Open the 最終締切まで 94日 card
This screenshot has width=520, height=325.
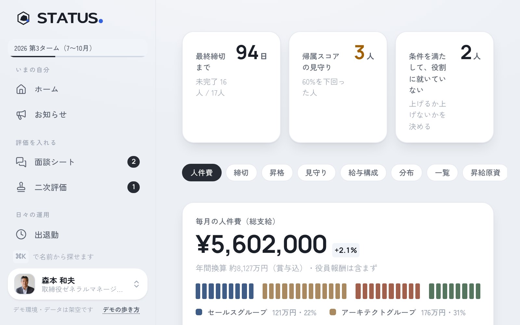click(x=231, y=87)
